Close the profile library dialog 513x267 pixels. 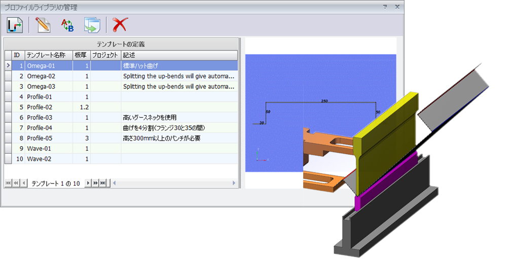coord(397,7)
